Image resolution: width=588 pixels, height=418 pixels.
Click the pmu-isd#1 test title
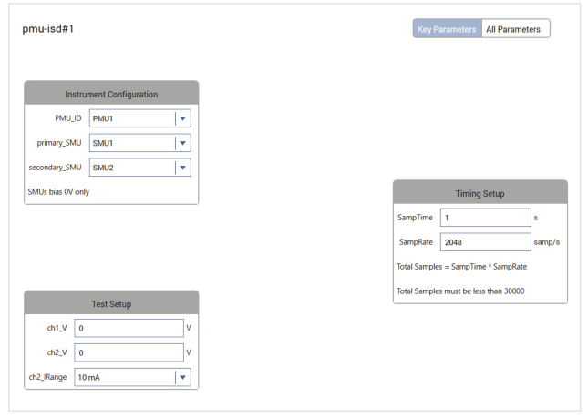(48, 29)
